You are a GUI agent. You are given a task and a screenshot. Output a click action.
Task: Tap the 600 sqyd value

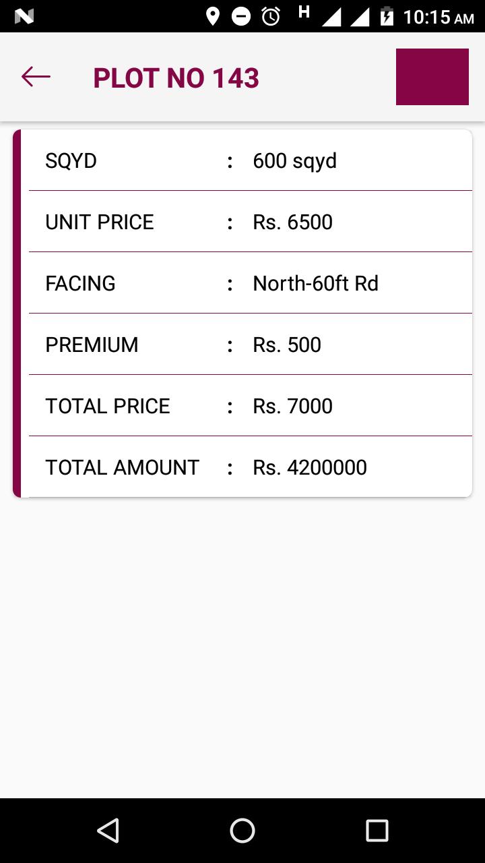coord(294,161)
